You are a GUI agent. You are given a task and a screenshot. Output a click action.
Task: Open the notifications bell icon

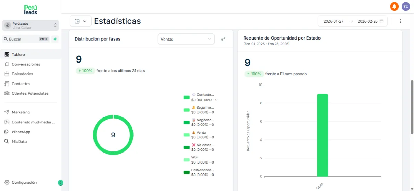point(394,6)
